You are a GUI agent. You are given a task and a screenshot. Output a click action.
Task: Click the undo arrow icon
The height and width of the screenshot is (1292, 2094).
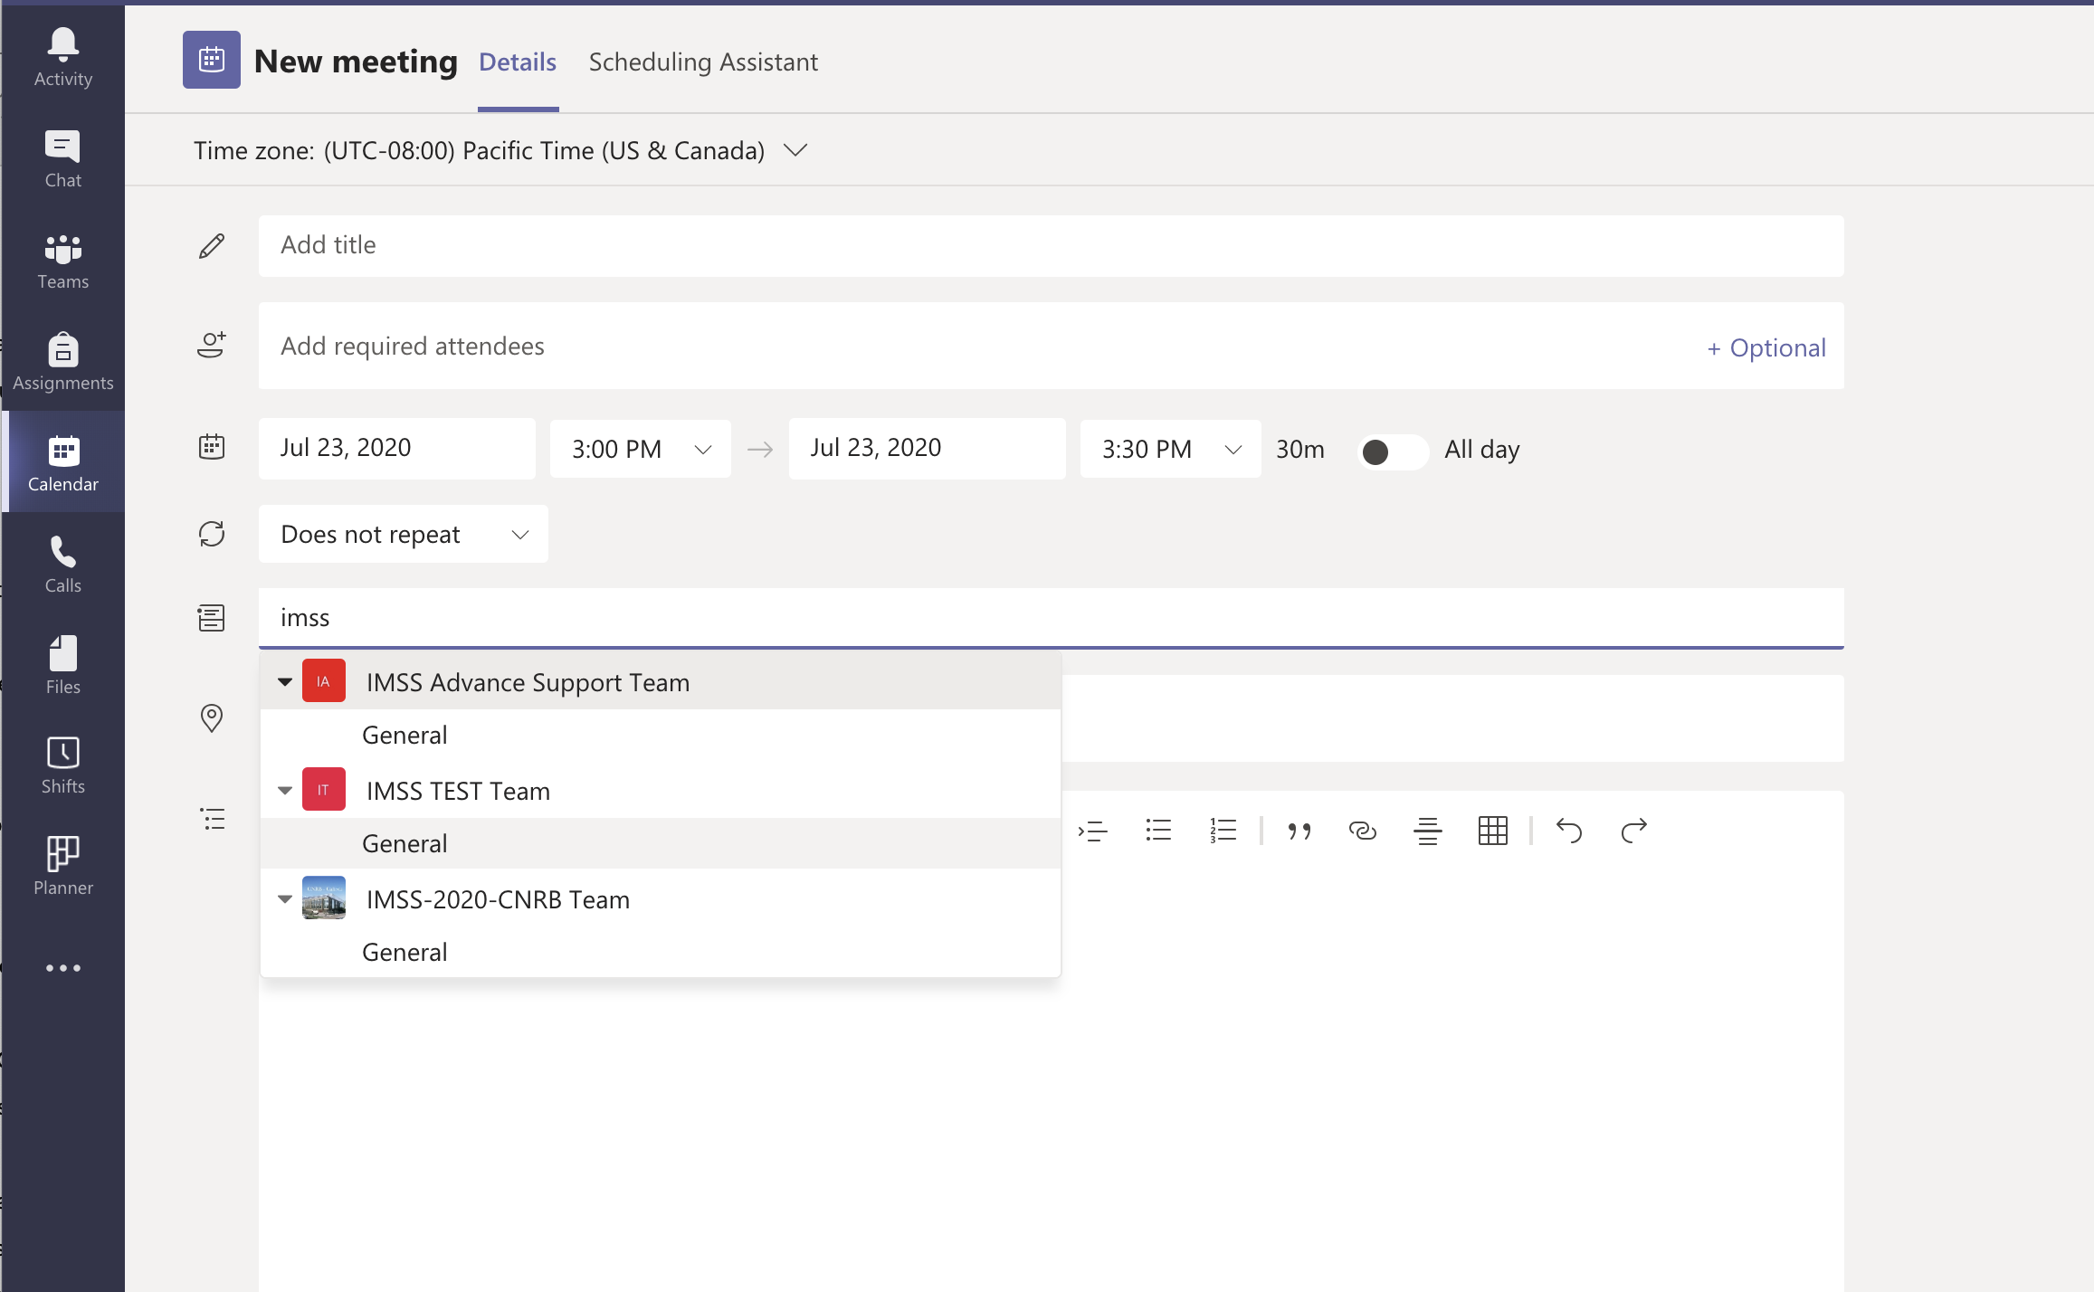[1568, 831]
